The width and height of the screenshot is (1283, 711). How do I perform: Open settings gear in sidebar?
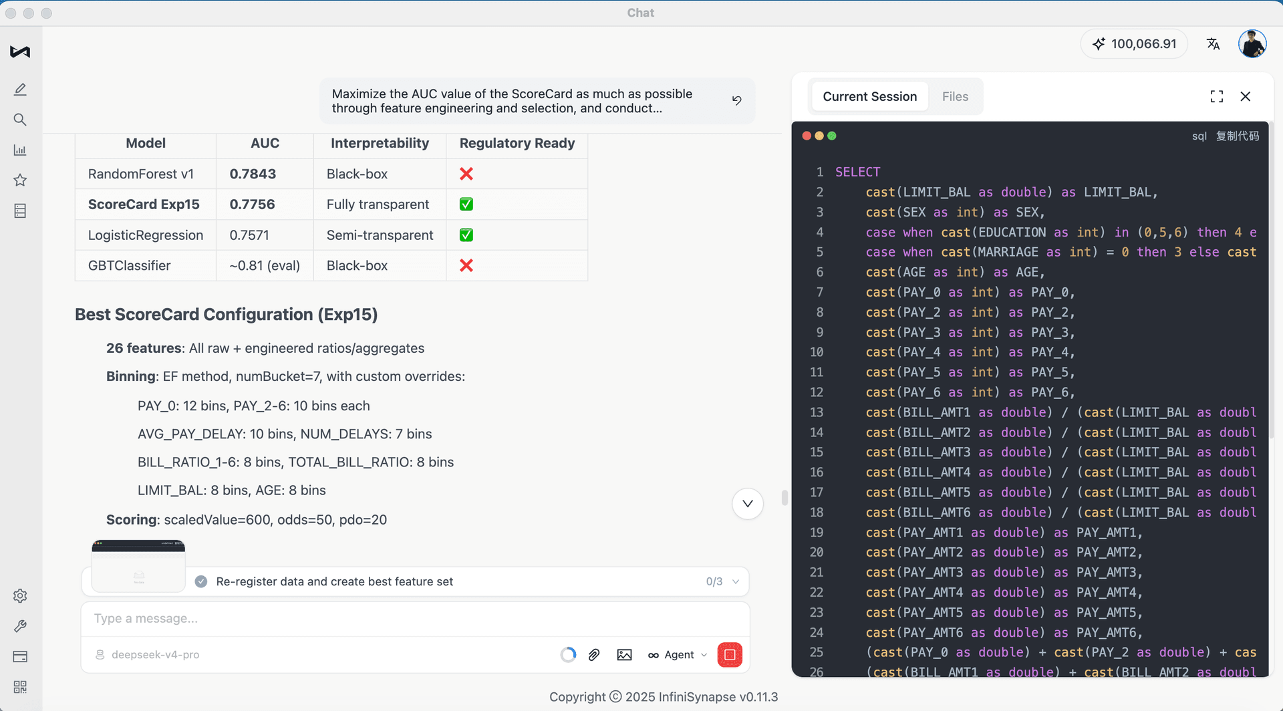[x=20, y=595]
